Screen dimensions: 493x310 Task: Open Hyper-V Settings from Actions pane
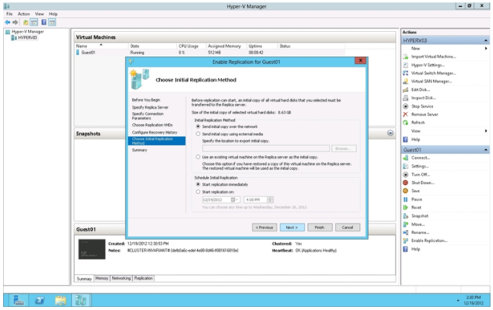(428, 65)
